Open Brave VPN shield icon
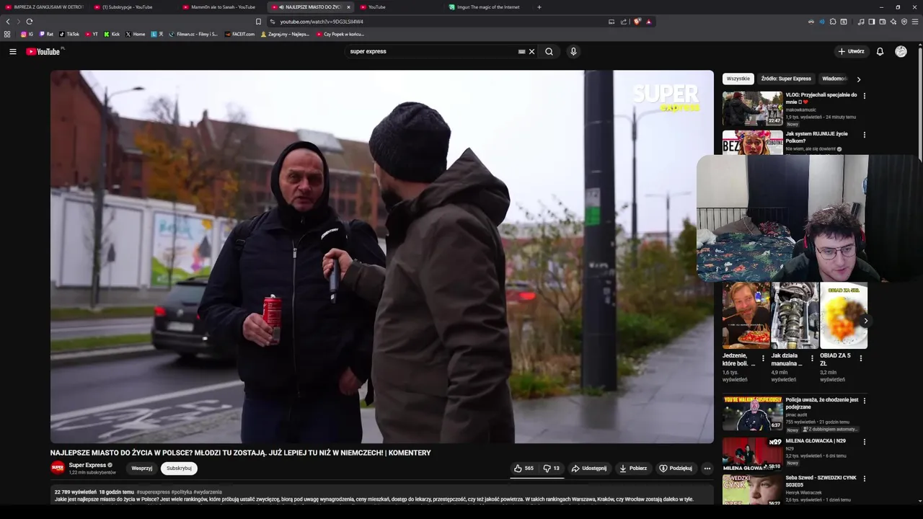This screenshot has height=519, width=923. pos(904,22)
